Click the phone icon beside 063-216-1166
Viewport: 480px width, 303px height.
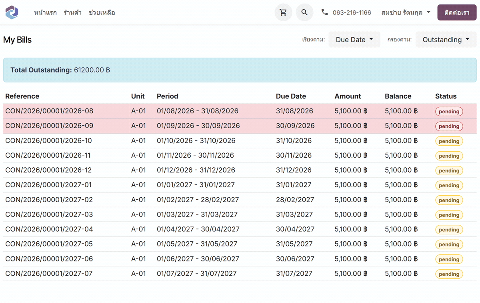point(324,12)
